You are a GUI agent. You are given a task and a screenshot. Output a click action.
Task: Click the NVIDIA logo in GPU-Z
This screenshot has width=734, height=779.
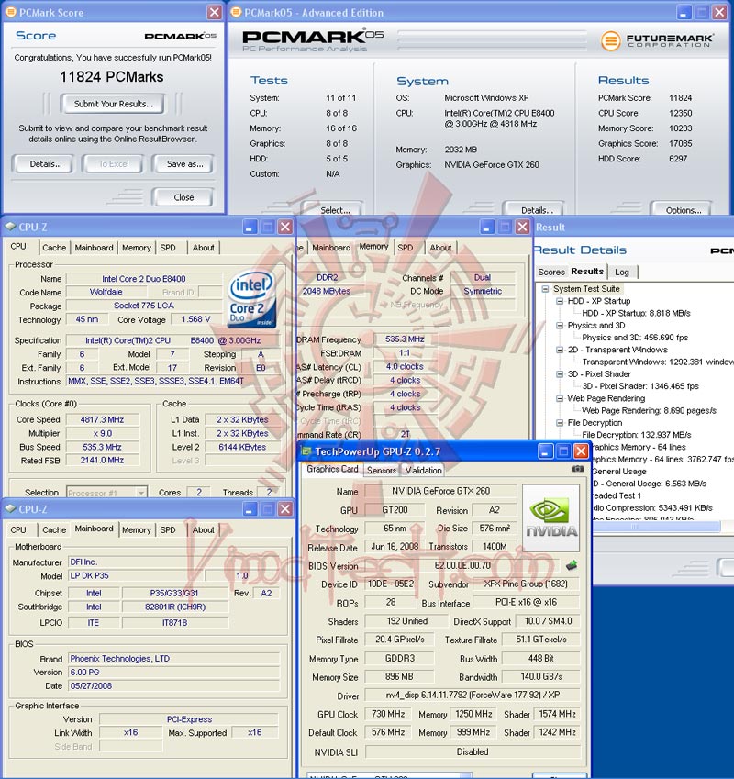tap(550, 518)
